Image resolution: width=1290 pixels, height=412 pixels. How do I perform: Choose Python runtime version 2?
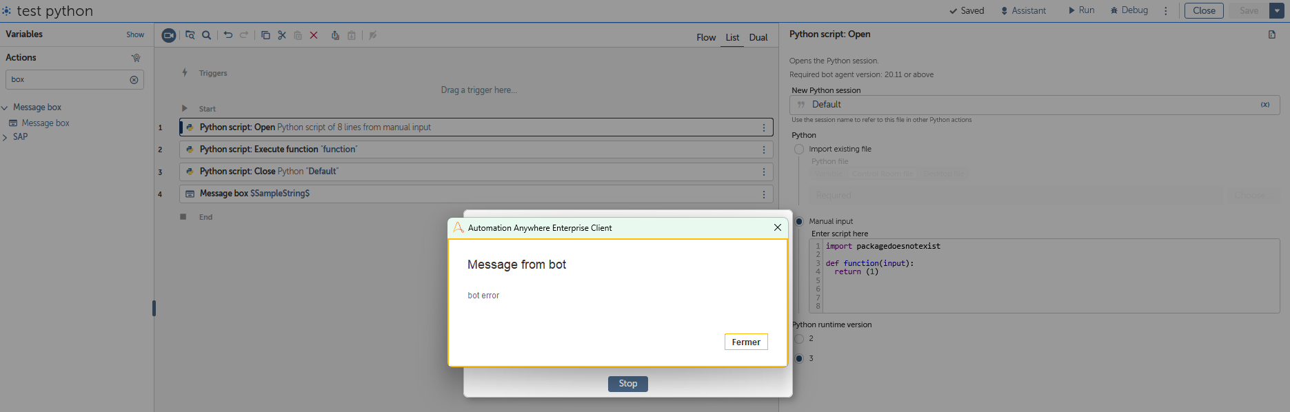click(799, 338)
